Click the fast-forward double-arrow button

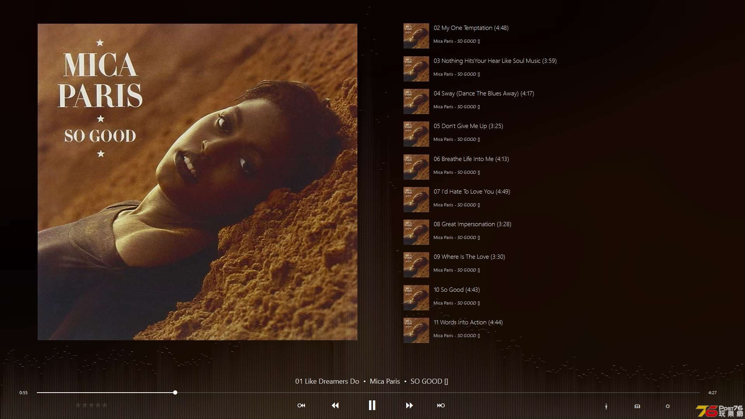point(409,405)
